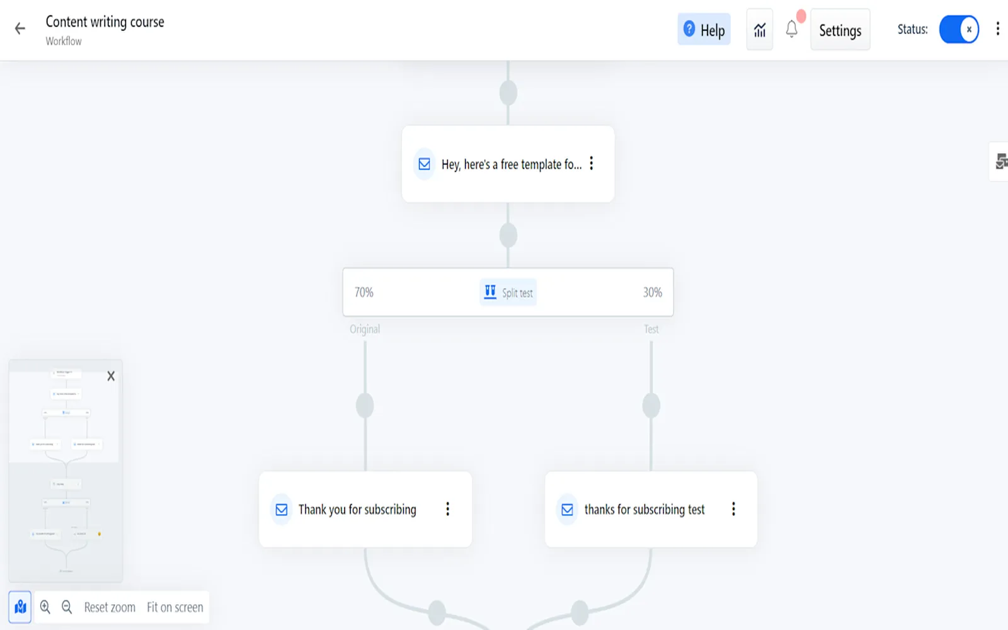Click Reset zoom
The image size is (1008, 630).
(110, 607)
